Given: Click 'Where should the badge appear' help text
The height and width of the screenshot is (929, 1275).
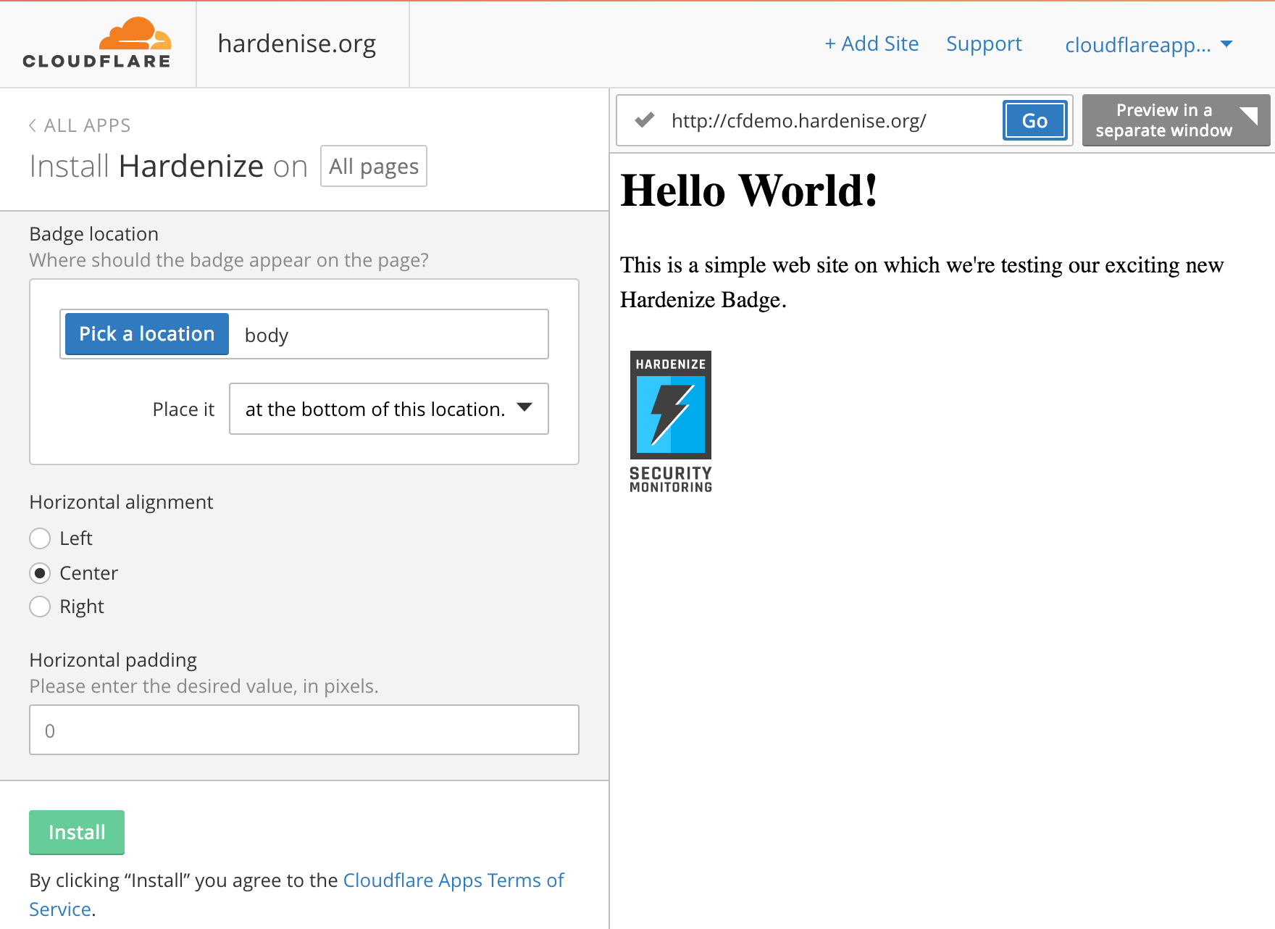Looking at the screenshot, I should point(229,260).
